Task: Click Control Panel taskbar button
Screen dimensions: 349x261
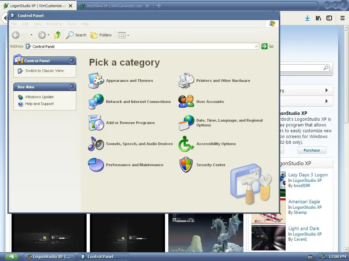Action: (x=104, y=257)
